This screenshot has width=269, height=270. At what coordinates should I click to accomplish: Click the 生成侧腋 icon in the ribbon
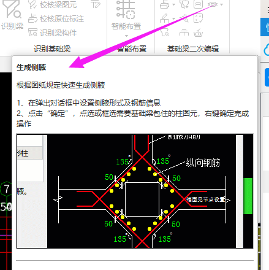coord(213,4)
